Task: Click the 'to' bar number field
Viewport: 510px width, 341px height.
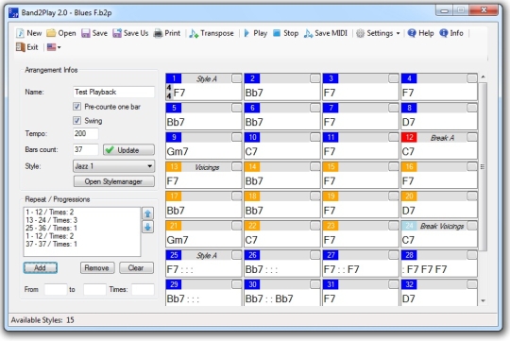Action: (x=94, y=289)
